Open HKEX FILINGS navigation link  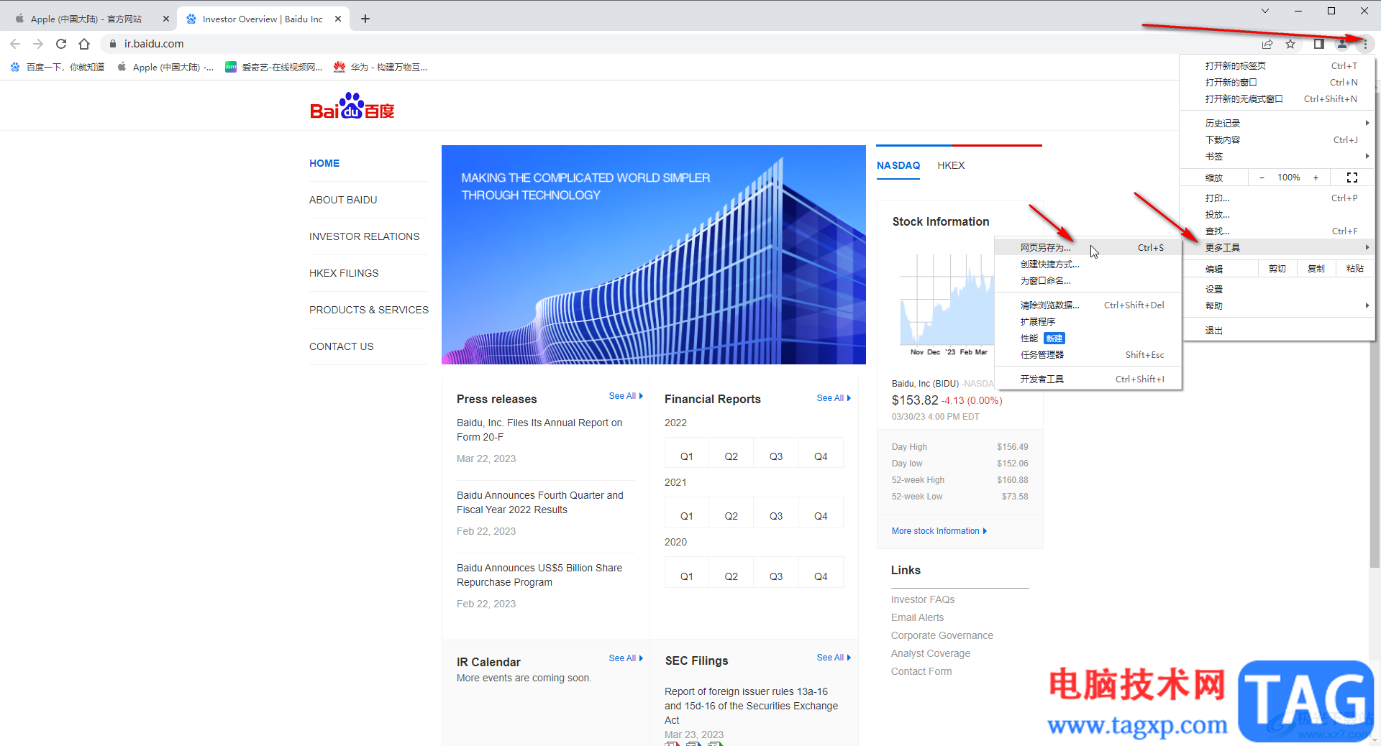(344, 273)
